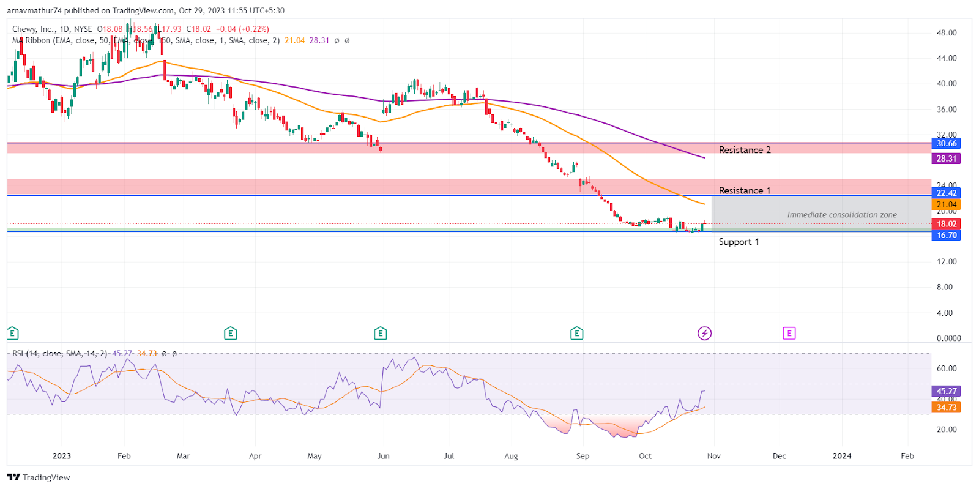Click the Immediate consolidation zone label

click(x=842, y=215)
